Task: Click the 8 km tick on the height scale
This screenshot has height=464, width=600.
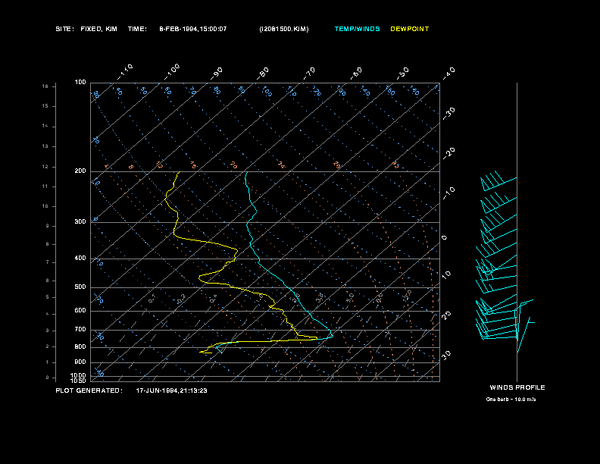Action: [x=47, y=244]
